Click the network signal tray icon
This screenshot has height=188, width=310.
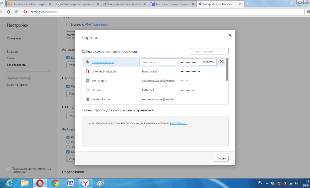point(290,183)
